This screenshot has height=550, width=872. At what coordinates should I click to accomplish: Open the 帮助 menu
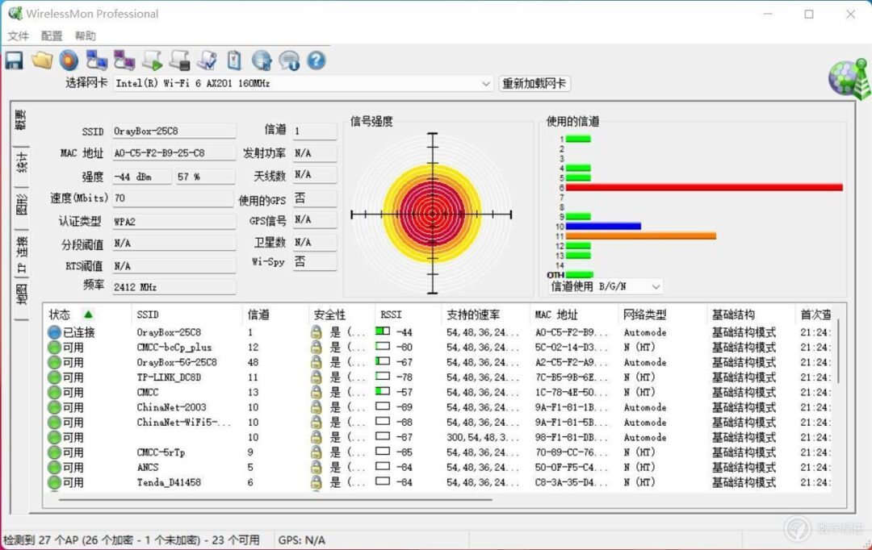click(x=85, y=36)
